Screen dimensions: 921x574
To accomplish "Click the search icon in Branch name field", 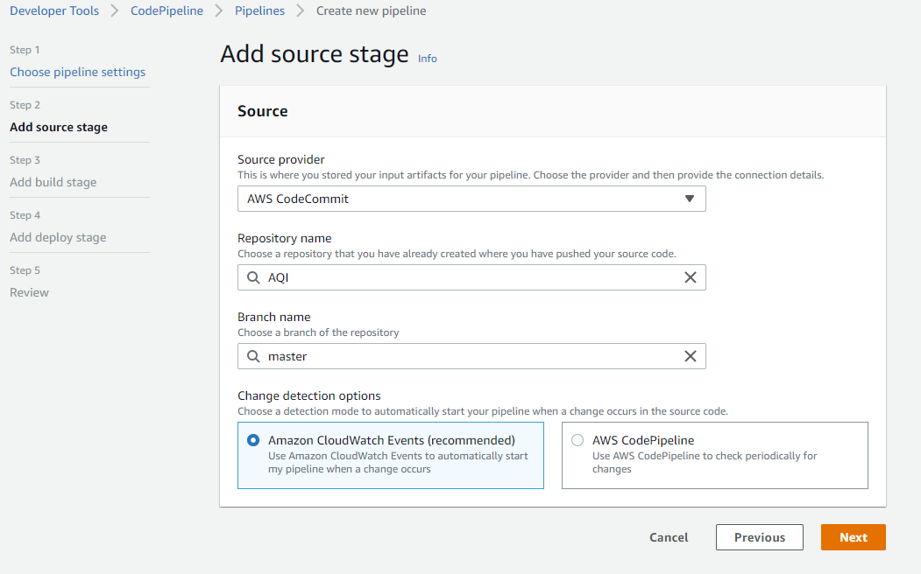I will tap(253, 356).
